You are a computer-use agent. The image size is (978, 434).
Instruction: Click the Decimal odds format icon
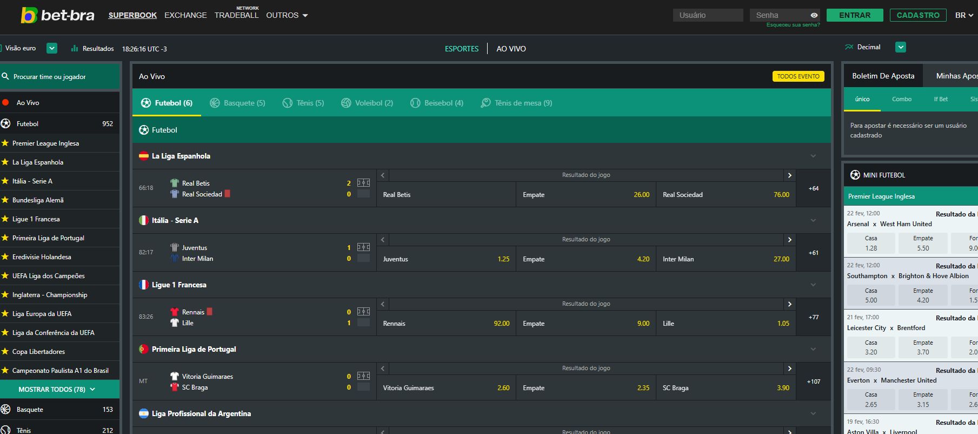[849, 47]
